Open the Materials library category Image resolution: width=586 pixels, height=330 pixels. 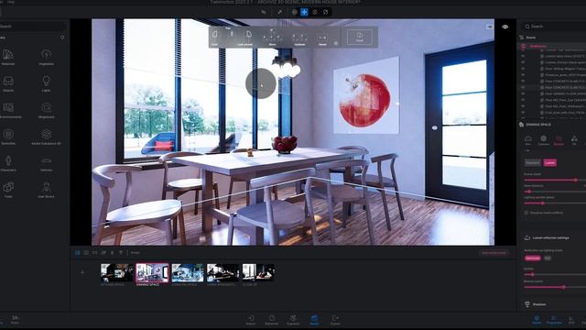(8, 57)
